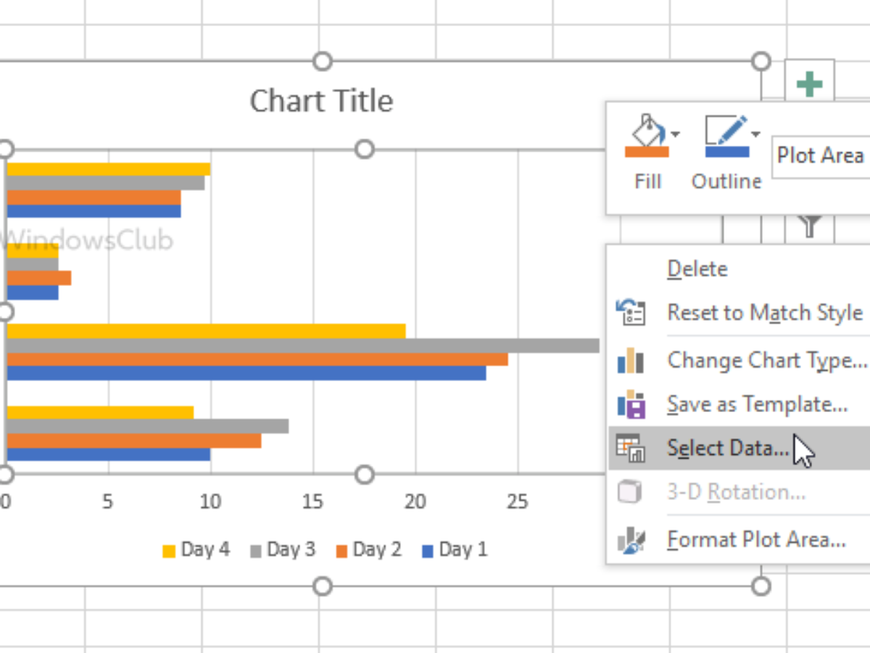
Task: Click the Day 2 orange legend swatch
Action: (341, 551)
